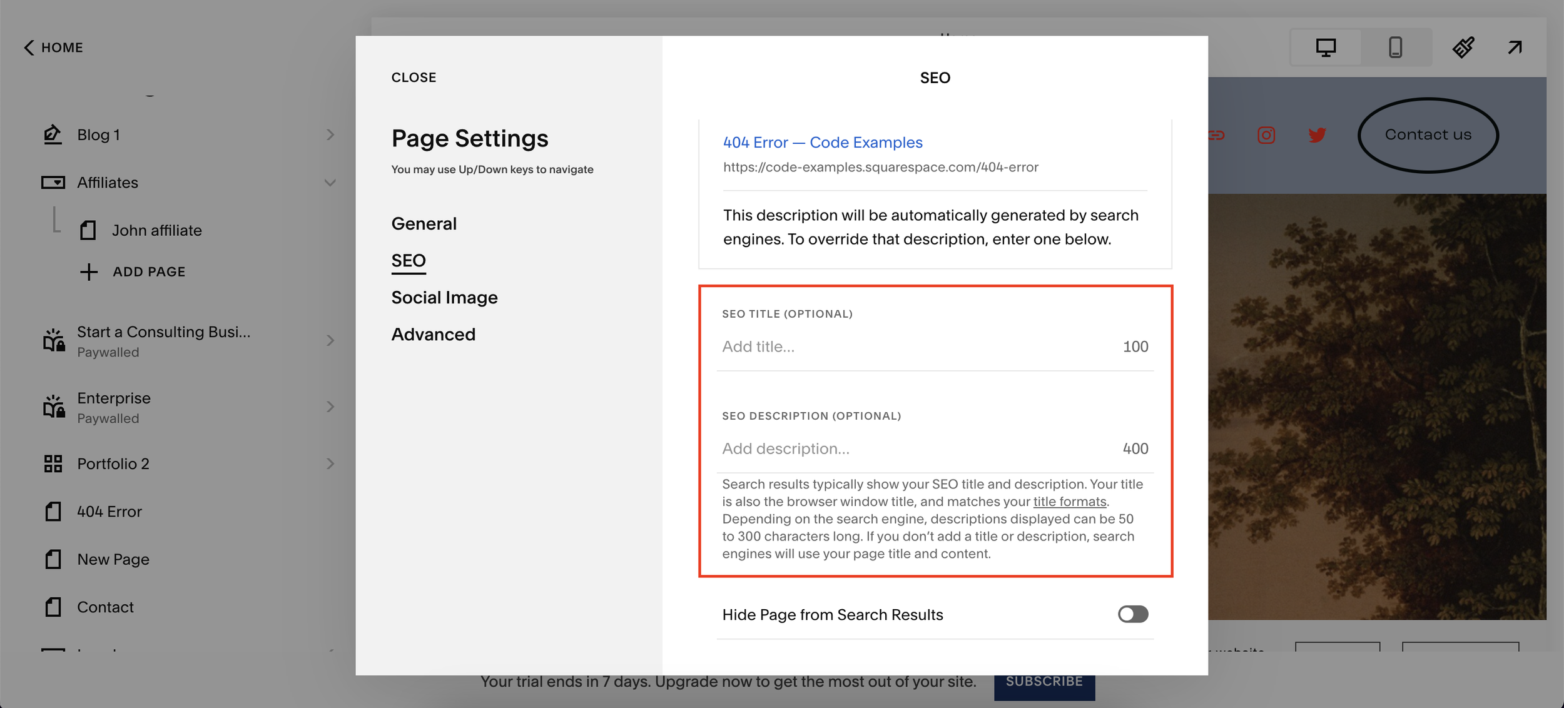This screenshot has height=708, width=1564.
Task: Expand Start a Consulting Business chevron
Action: (x=330, y=341)
